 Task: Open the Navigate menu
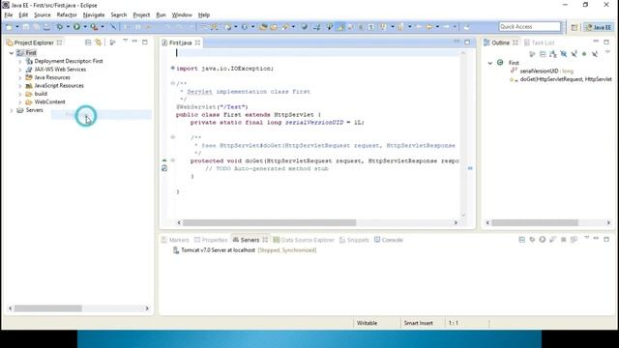(94, 15)
